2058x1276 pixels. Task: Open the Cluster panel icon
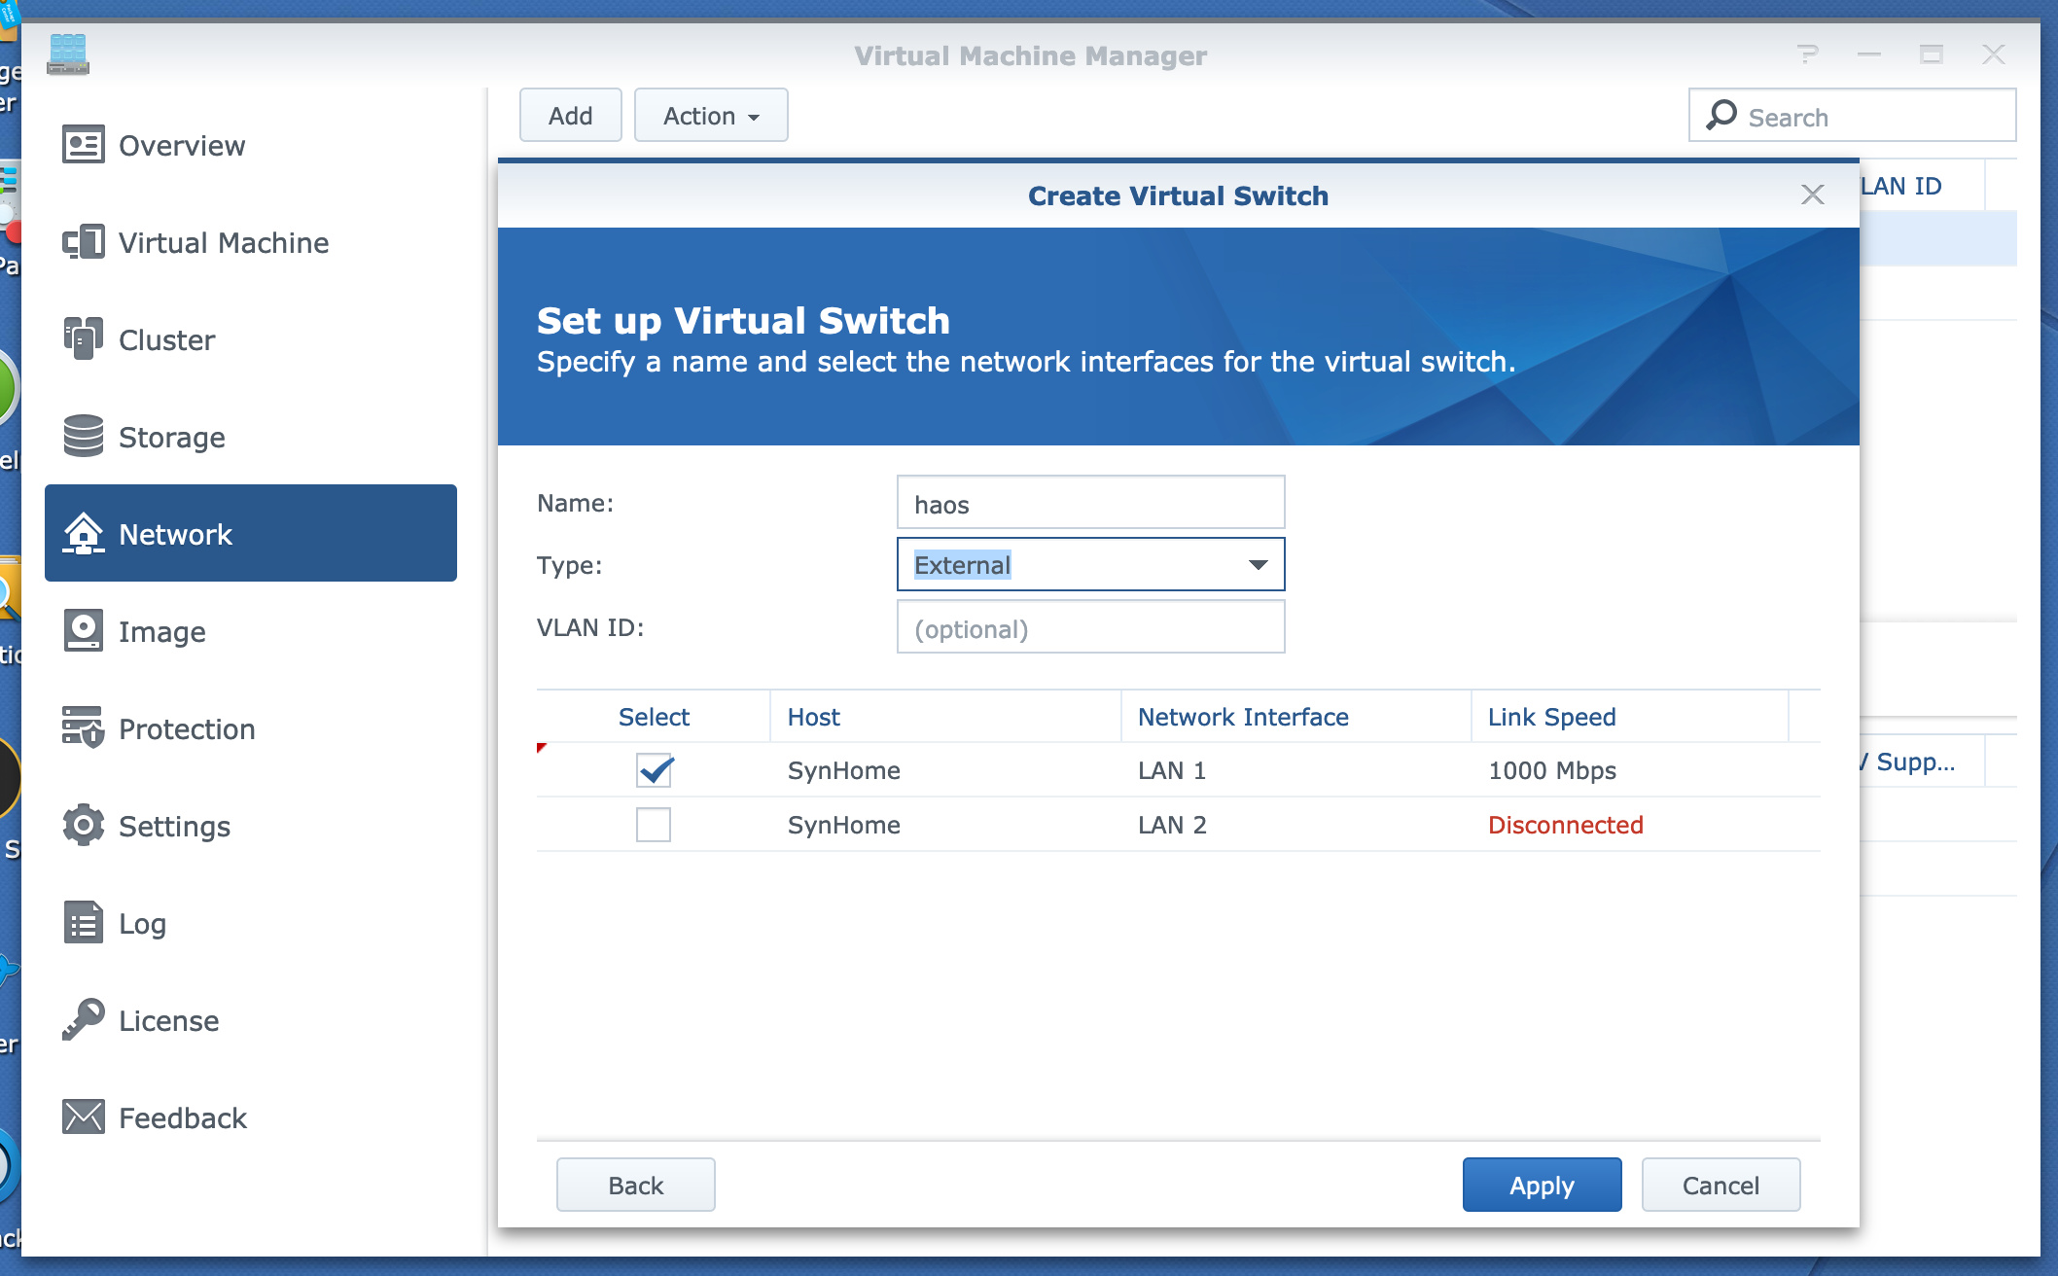pyautogui.click(x=83, y=338)
